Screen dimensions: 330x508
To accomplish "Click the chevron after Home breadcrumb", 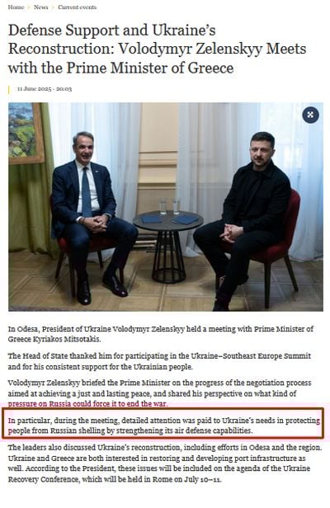I will click(29, 7).
